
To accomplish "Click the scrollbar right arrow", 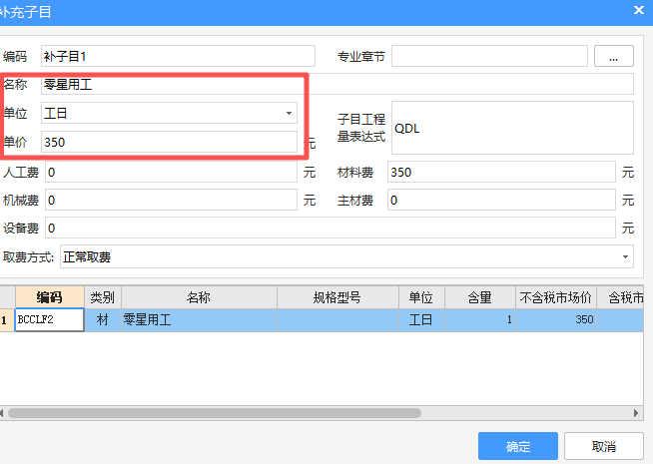I will click(x=635, y=413).
